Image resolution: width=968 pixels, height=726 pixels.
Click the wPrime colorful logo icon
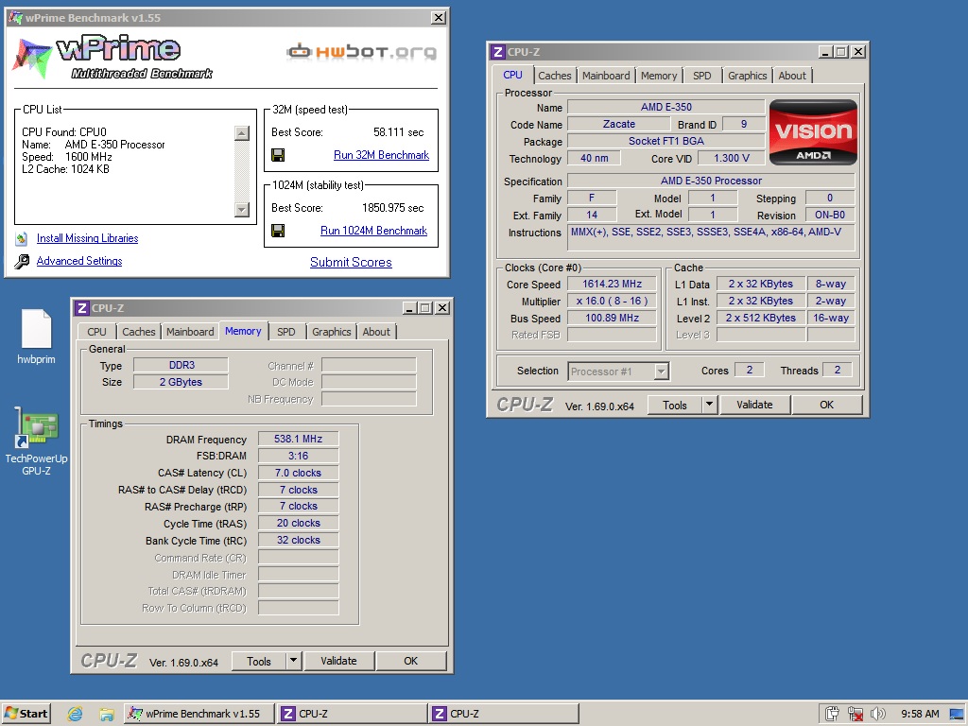click(31, 58)
